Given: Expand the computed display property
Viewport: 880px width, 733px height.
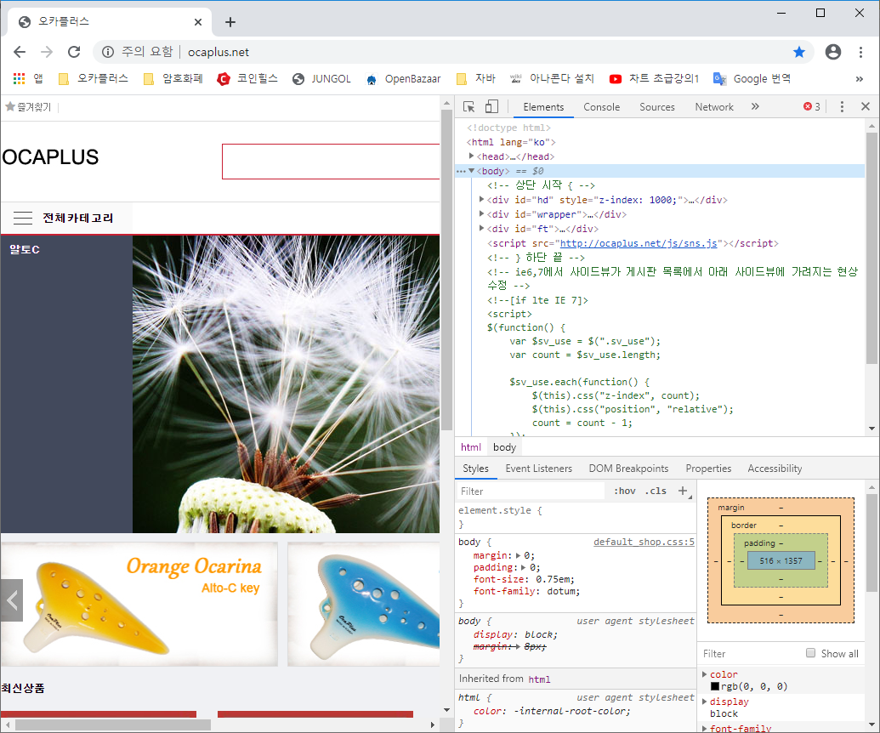Looking at the screenshot, I should pyautogui.click(x=705, y=701).
